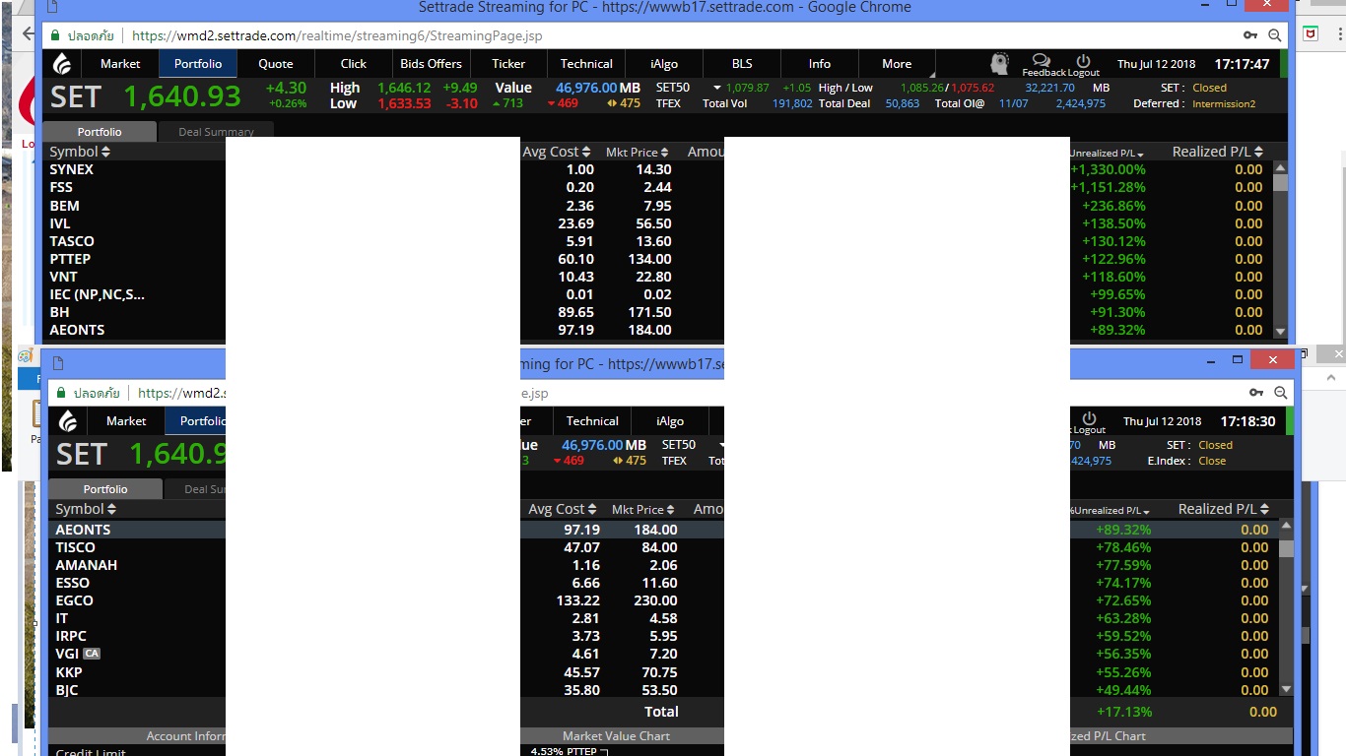This screenshot has width=1346, height=756.
Task: Switch to Deal Summary tab in upper window
Action: [216, 132]
